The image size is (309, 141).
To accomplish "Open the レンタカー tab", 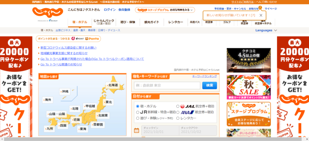I will click(x=176, y=22).
